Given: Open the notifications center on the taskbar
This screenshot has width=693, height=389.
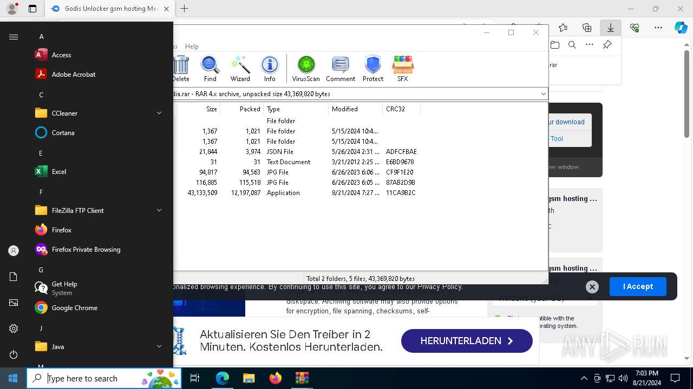Looking at the screenshot, I should pyautogui.click(x=675, y=378).
